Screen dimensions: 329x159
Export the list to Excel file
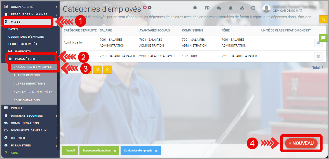97,69
